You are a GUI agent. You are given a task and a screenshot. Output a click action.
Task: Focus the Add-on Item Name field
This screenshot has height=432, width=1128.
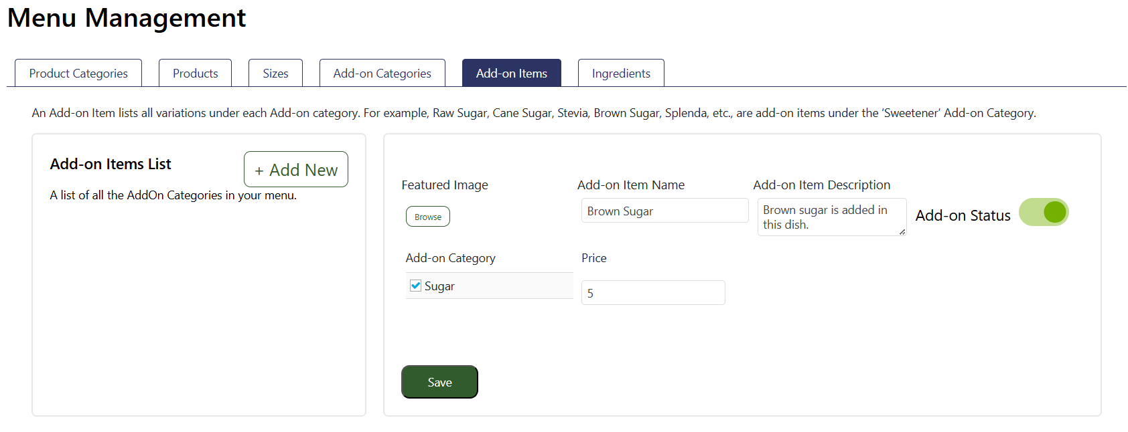(x=664, y=211)
